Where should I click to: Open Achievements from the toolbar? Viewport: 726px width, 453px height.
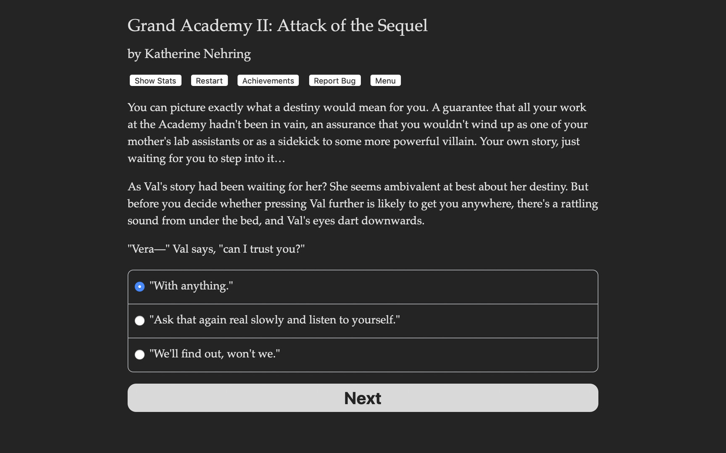(x=268, y=81)
